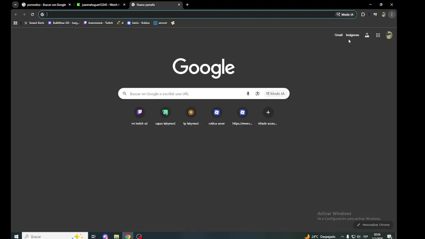Close the juanmahuguet12345 tab

pyautogui.click(x=124, y=5)
